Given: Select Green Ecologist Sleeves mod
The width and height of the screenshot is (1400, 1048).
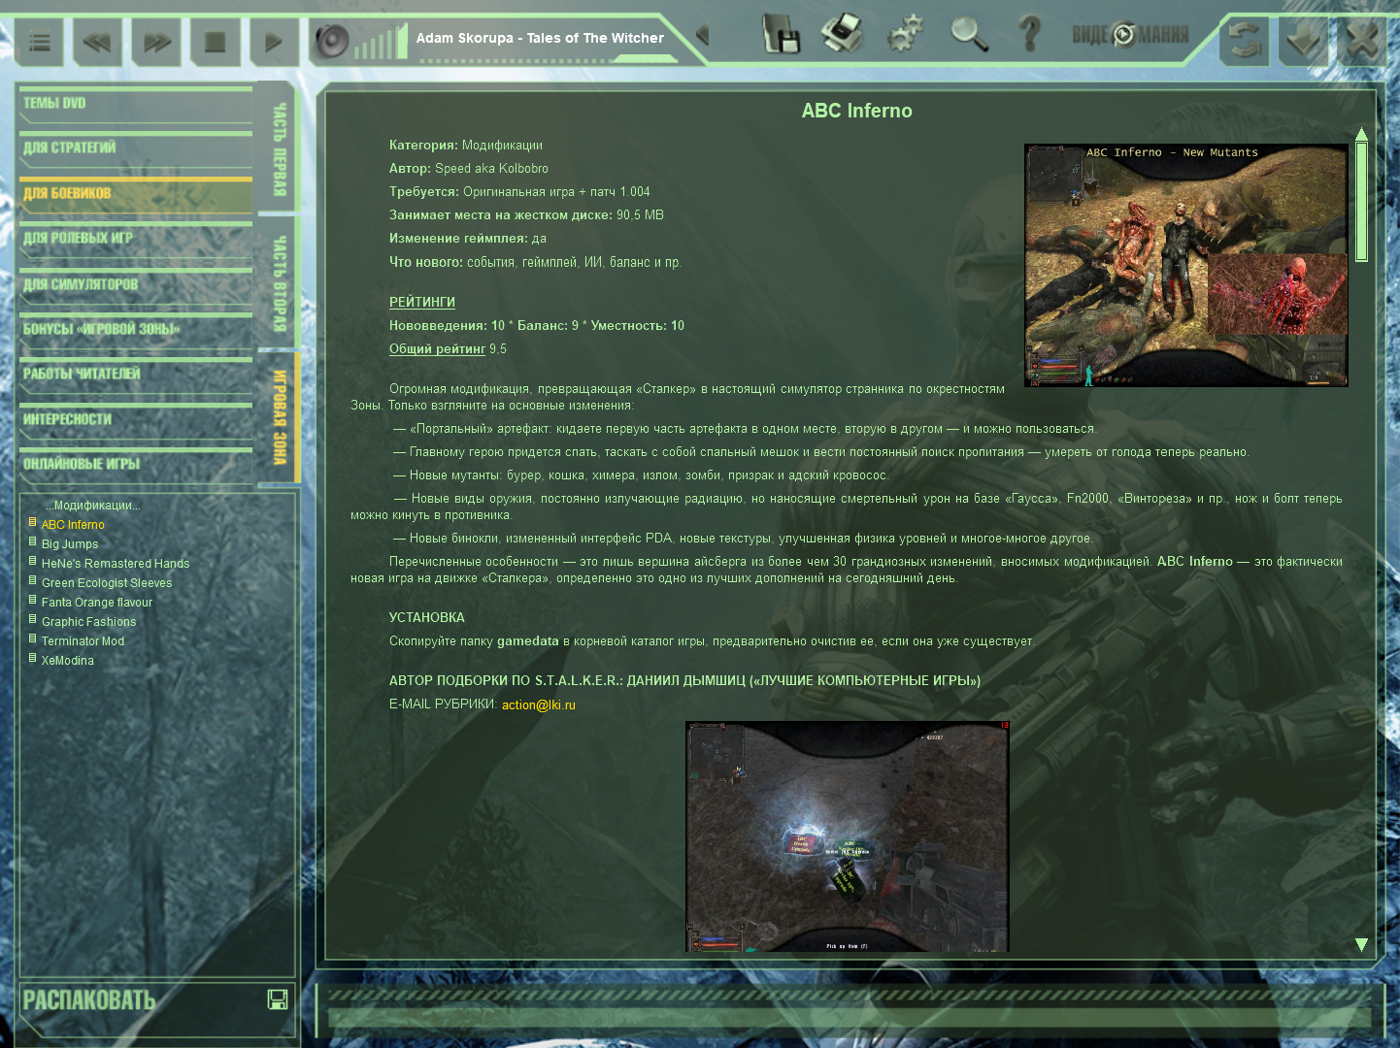Looking at the screenshot, I should pyautogui.click(x=107, y=583).
